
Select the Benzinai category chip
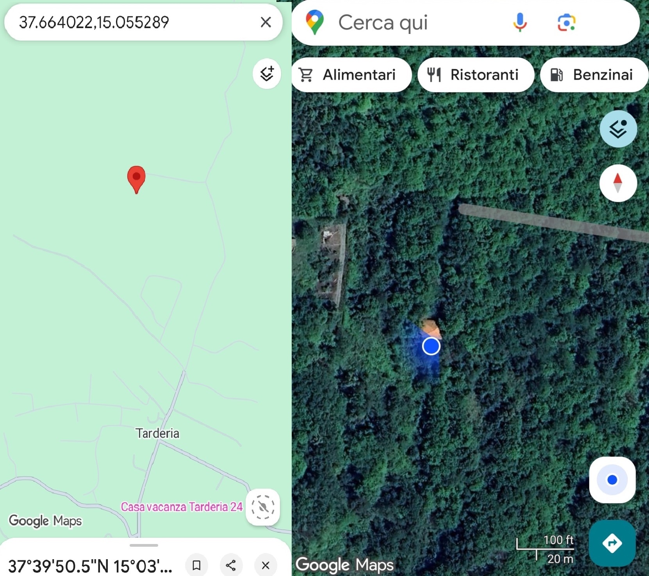pos(594,75)
